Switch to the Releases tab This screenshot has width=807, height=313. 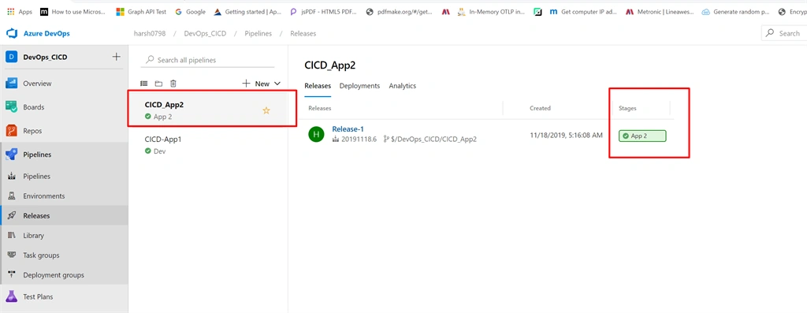pos(318,86)
